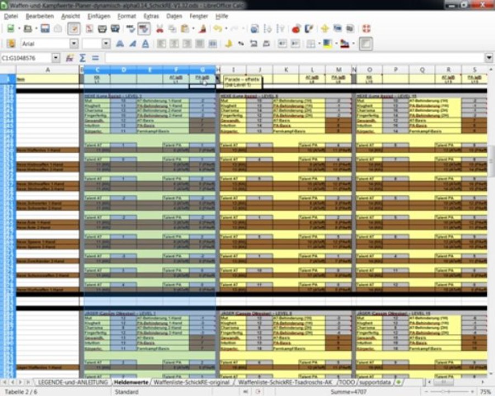Click the Sort Ascending icon
Image resolution: width=495 pixels, height=396 pixels.
(x=268, y=29)
